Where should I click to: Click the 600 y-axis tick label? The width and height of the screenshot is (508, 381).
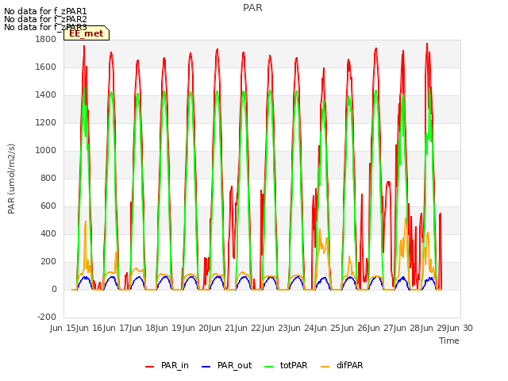(48, 206)
